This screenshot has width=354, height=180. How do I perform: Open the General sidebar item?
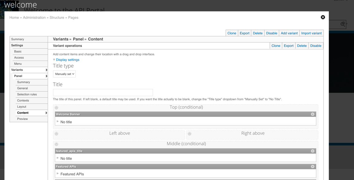[31, 88]
